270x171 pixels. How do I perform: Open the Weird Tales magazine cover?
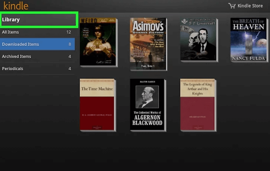click(98, 42)
